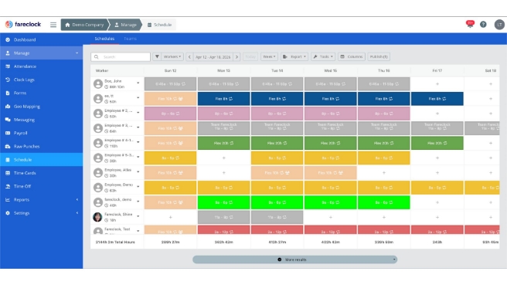
Task: Go to next week arrow
Action: coord(236,57)
